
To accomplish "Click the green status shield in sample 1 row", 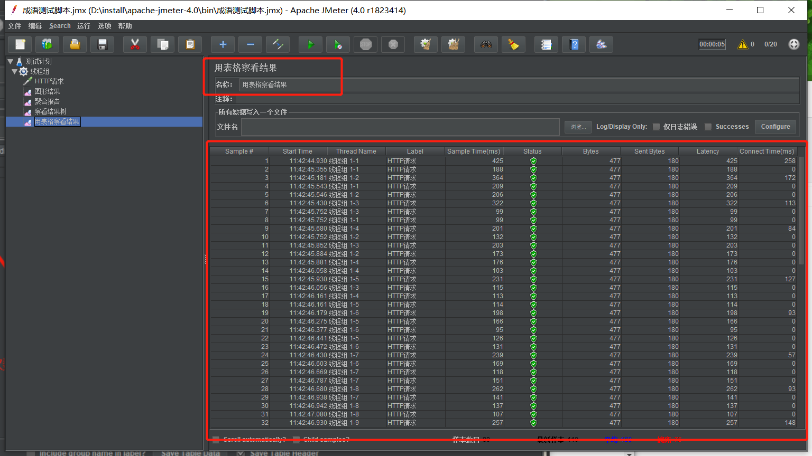I will (x=533, y=161).
